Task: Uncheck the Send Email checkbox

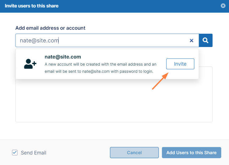Action: click(x=15, y=153)
